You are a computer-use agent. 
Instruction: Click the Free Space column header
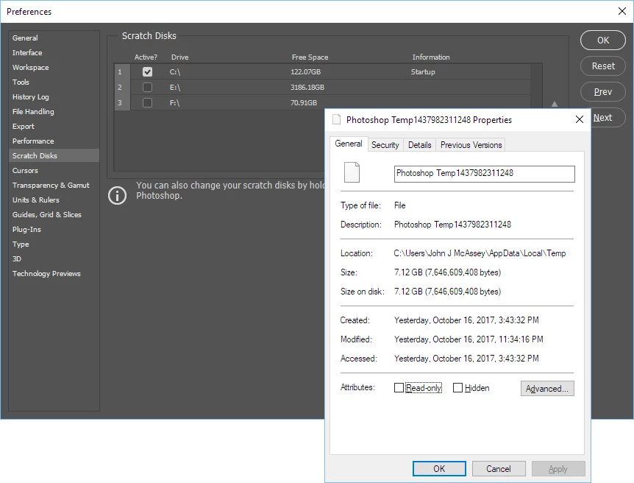click(310, 57)
